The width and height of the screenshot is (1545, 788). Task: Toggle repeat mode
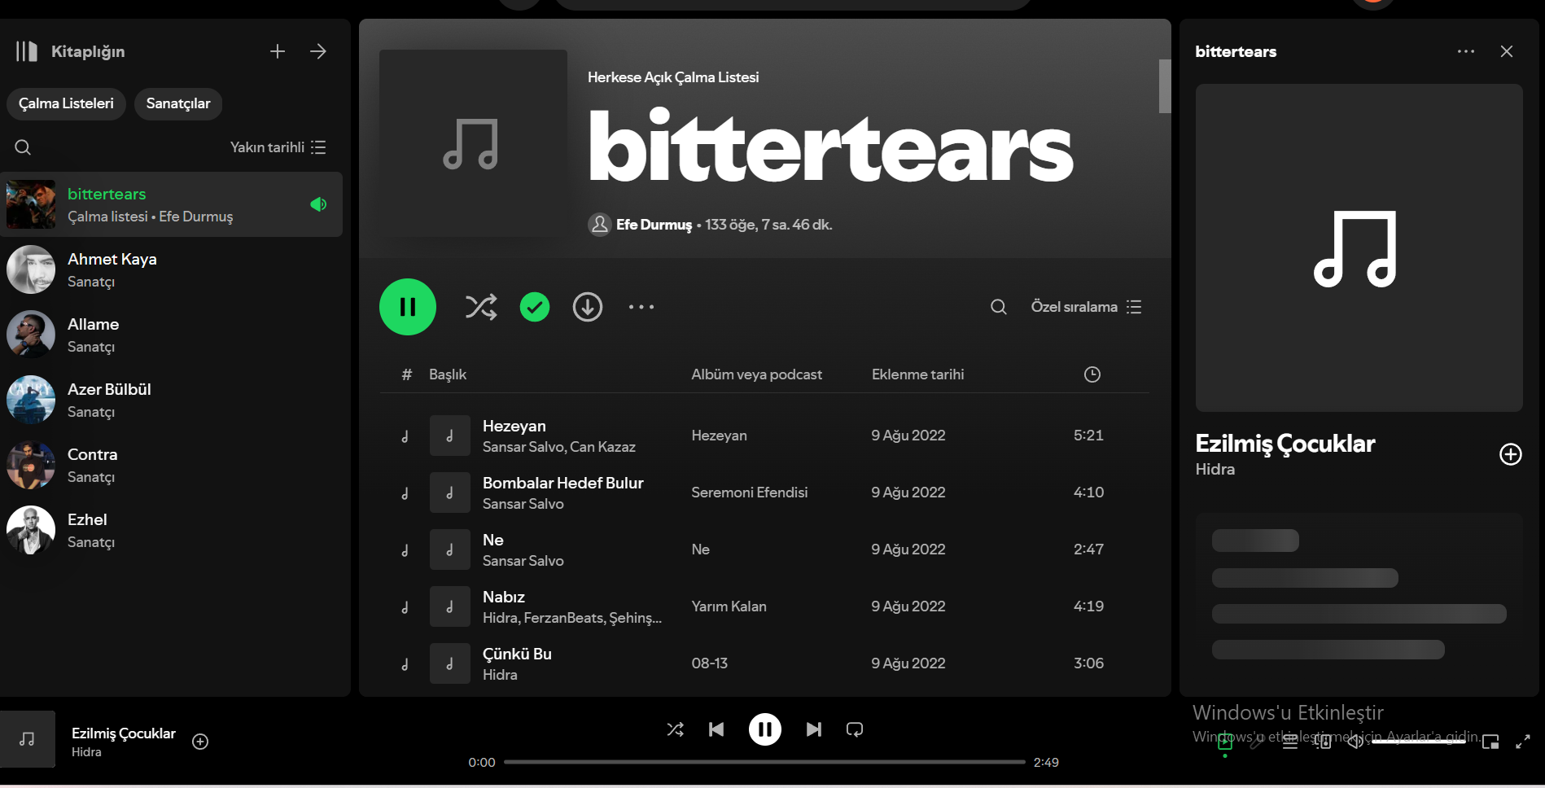[855, 729]
